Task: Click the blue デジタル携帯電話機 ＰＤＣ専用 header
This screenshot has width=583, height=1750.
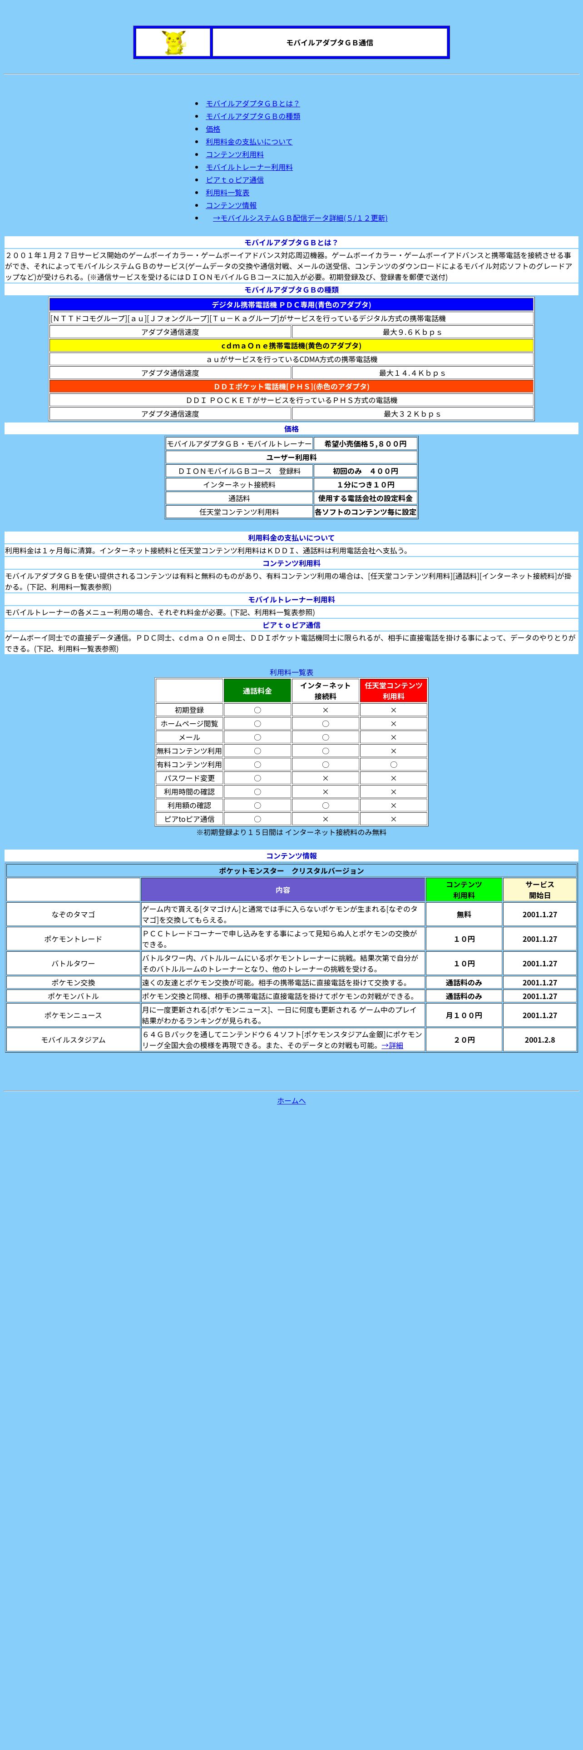Action: pos(291,304)
